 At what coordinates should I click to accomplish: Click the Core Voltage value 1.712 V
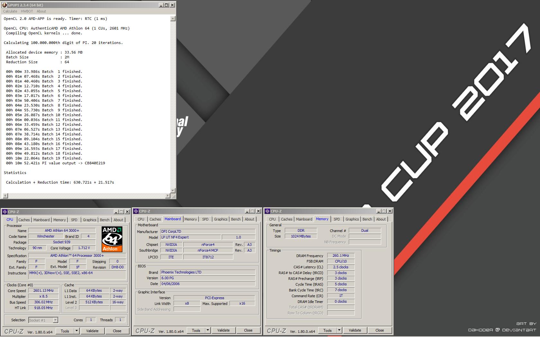click(84, 248)
